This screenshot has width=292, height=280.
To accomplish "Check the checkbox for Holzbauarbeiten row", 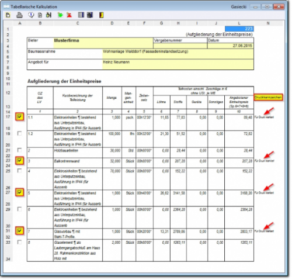I will (19, 150).
